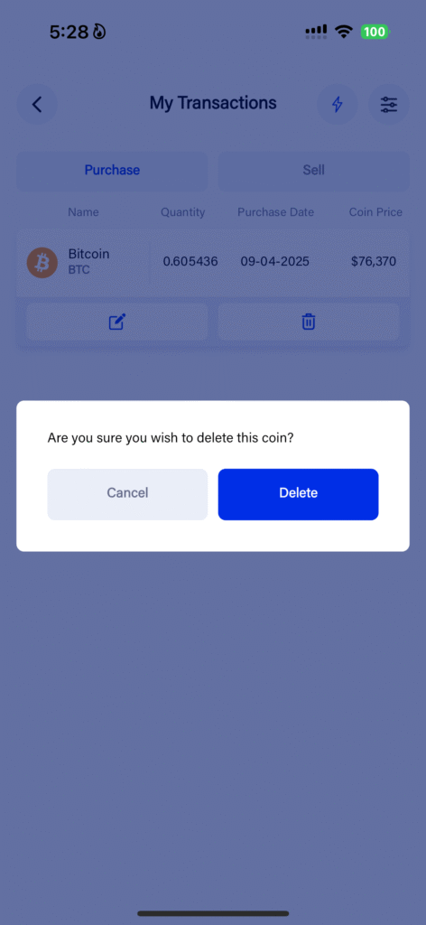Tap the cellular signal bars icon

point(316,32)
